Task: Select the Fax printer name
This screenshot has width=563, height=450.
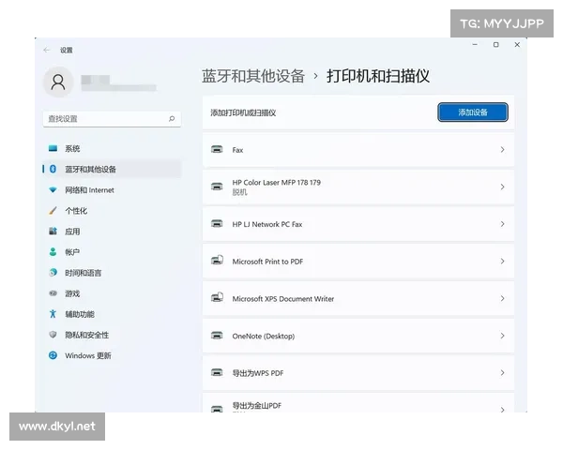Action: [237, 150]
